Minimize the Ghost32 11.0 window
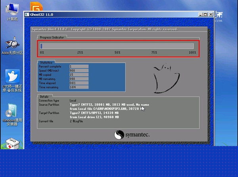 (x=200, y=14)
